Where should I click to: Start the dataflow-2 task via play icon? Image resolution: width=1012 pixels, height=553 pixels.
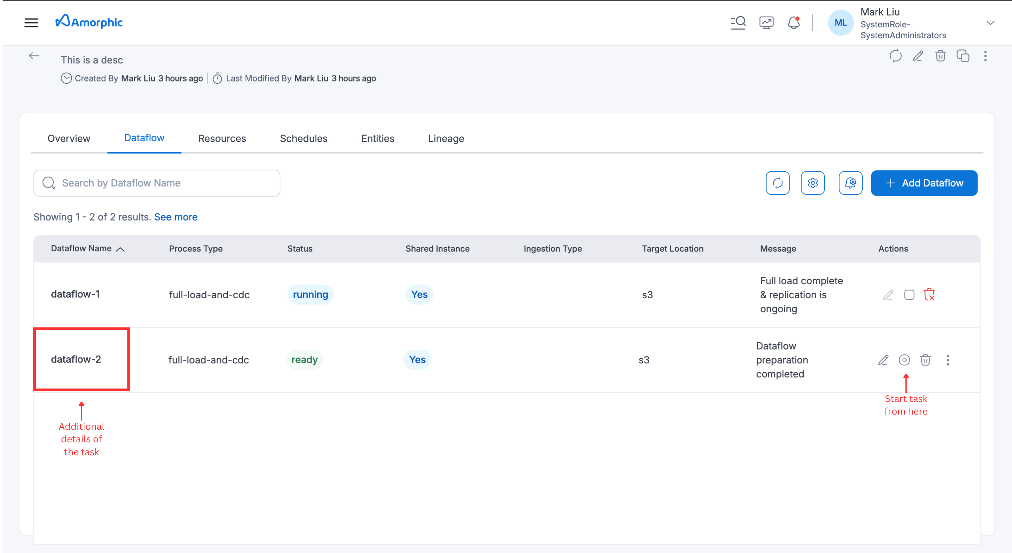(x=904, y=360)
